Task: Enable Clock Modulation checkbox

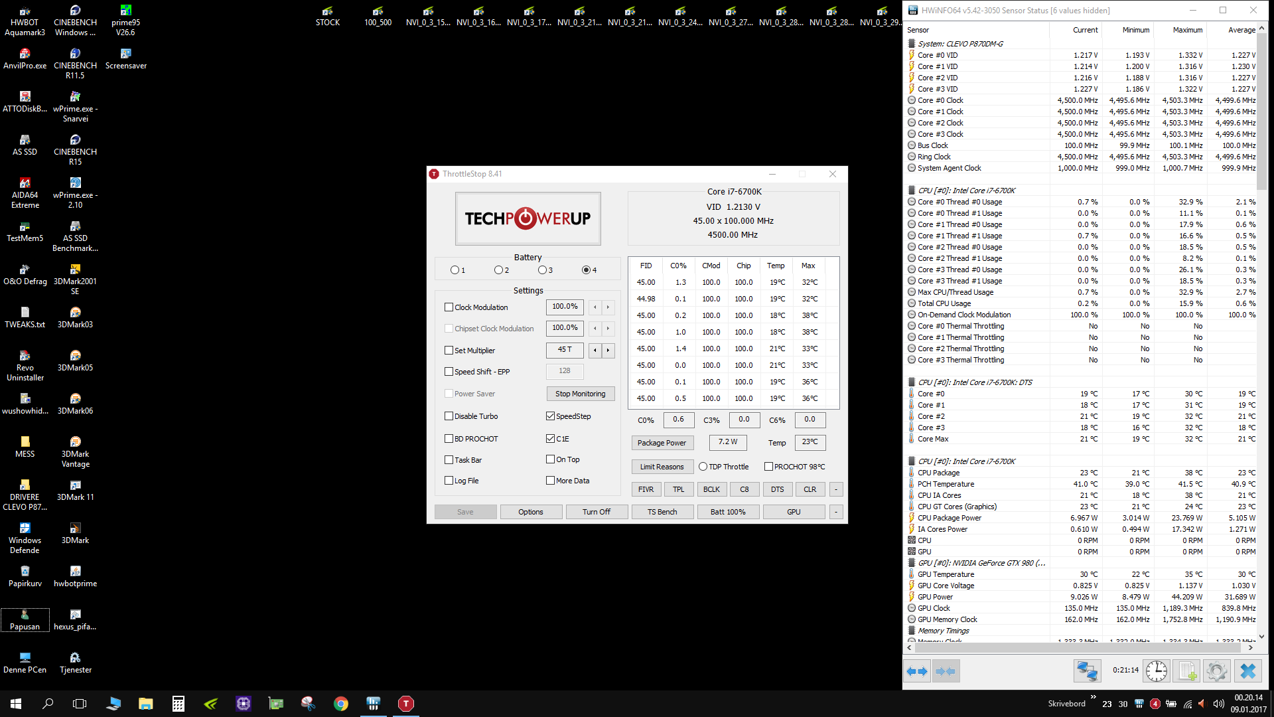Action: (x=449, y=307)
